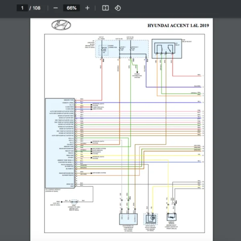
Task: Click the ambient sensor symbol
Action: click(174, 218)
